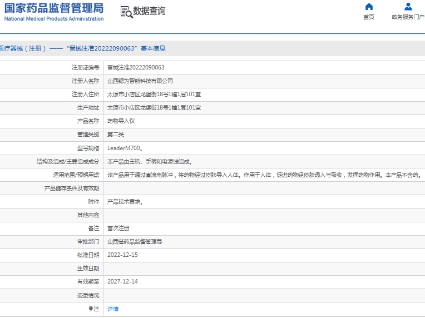425x318 pixels.
Task: Click the 管理类别 label
Action: point(88,135)
